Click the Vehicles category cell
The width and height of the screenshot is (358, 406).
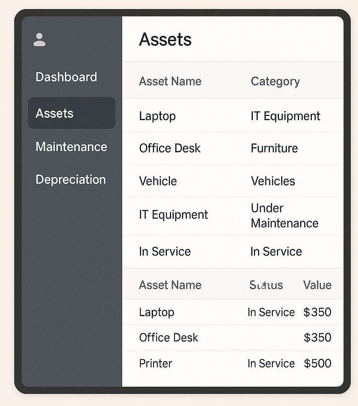pyautogui.click(x=273, y=181)
